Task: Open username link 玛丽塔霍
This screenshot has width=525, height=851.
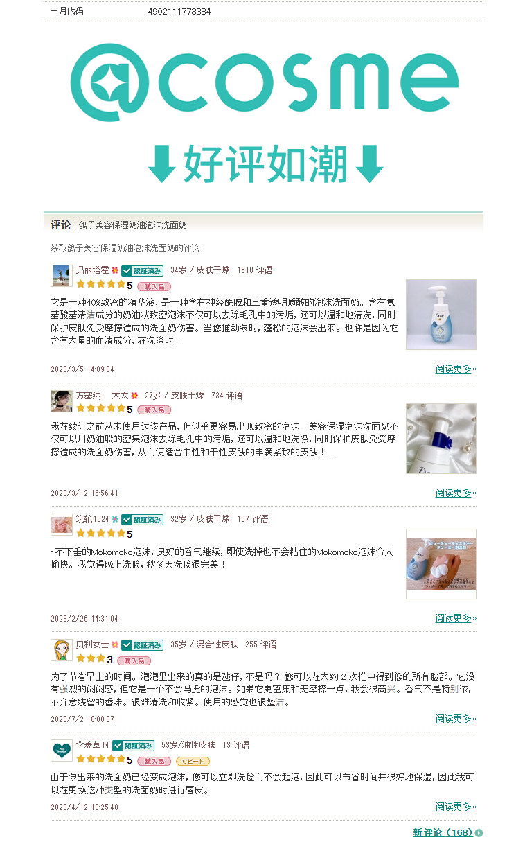Action: tap(92, 271)
